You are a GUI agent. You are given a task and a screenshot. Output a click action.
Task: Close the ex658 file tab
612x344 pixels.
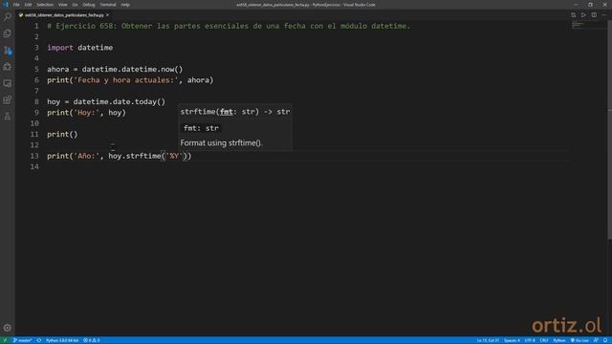[107, 15]
